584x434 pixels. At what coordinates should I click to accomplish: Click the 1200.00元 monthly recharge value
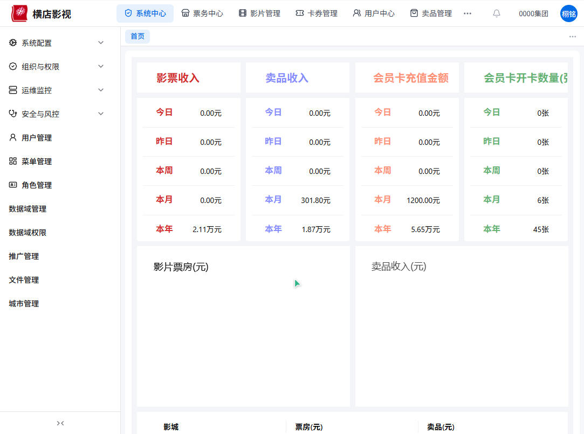(x=423, y=200)
